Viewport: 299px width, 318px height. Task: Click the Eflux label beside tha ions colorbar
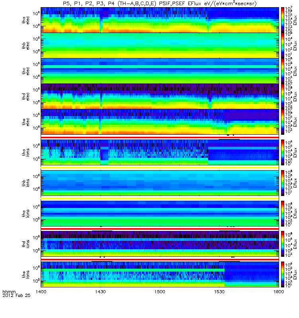pyautogui.click(x=295, y=152)
